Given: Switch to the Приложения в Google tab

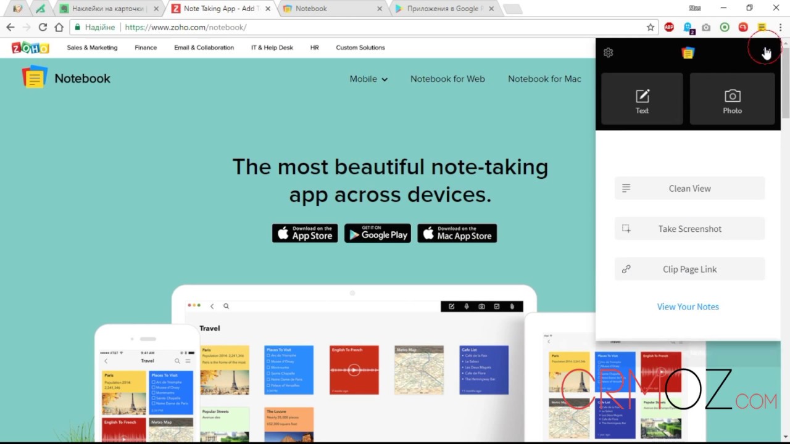Looking at the screenshot, I should pyautogui.click(x=444, y=9).
